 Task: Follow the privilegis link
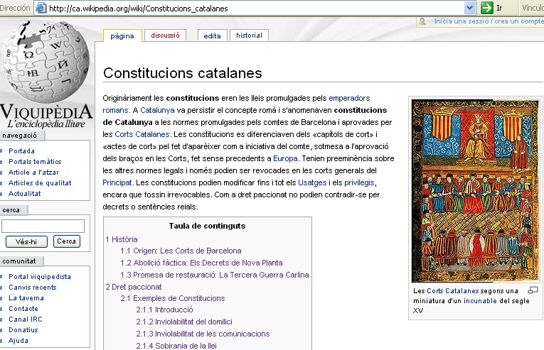click(x=359, y=182)
